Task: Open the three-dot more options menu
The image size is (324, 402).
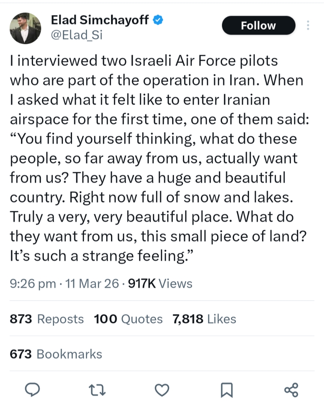Action: click(308, 26)
